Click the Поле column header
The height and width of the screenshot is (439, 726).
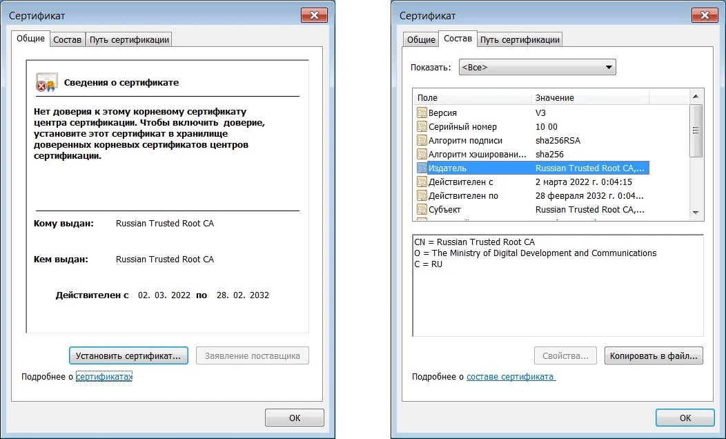pos(472,98)
